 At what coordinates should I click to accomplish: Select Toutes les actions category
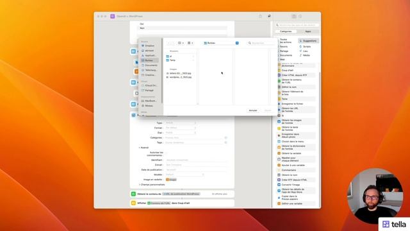pos(286,41)
